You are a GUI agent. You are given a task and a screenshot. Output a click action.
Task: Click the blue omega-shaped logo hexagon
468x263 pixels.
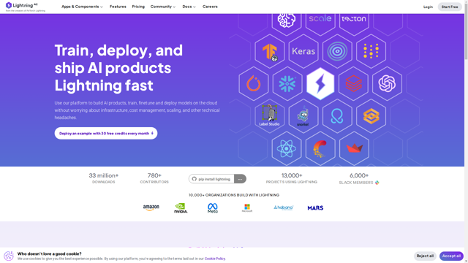pyautogui.click(x=337, y=115)
